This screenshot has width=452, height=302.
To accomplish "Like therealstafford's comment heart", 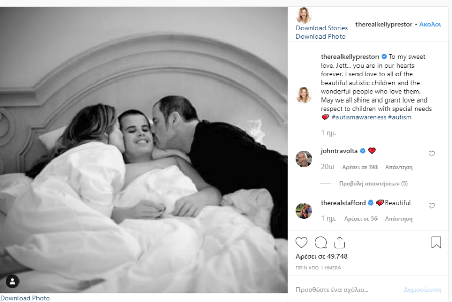I will [431, 206].
